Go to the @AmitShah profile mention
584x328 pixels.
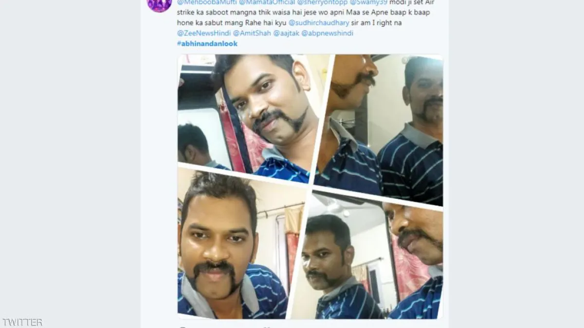pyautogui.click(x=251, y=33)
